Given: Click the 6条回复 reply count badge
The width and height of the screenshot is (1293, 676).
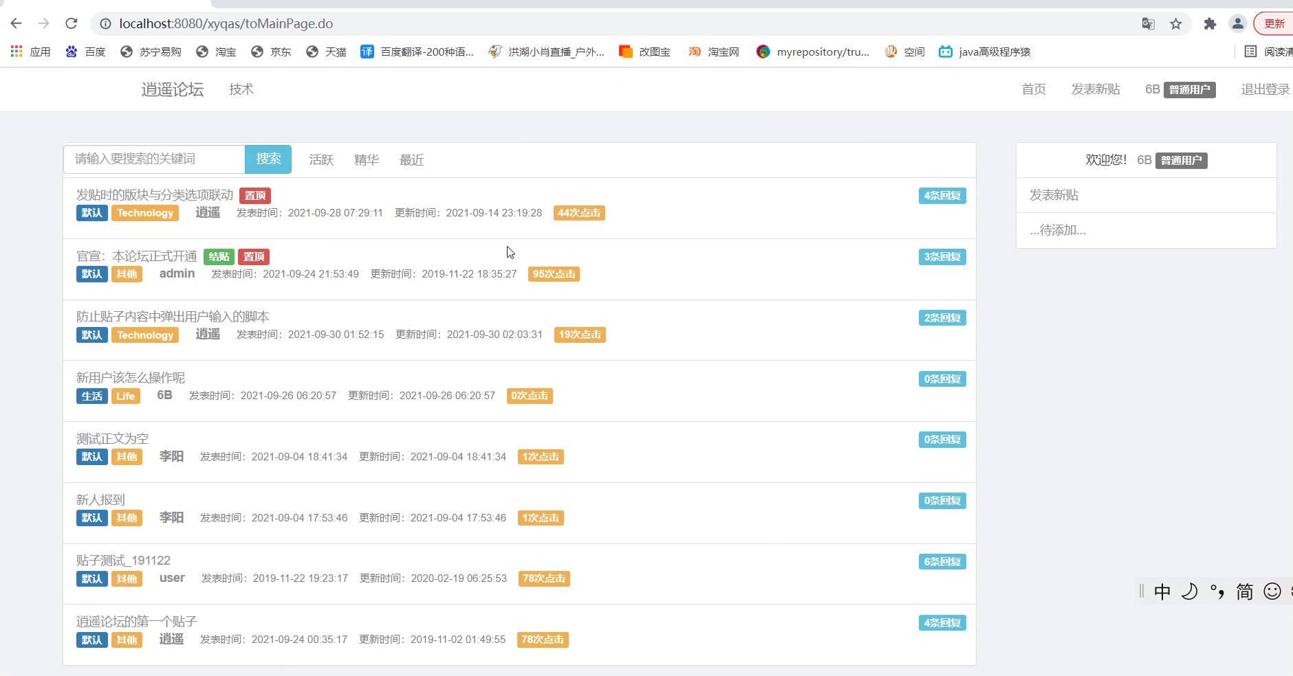Looking at the screenshot, I should click(x=942, y=562).
